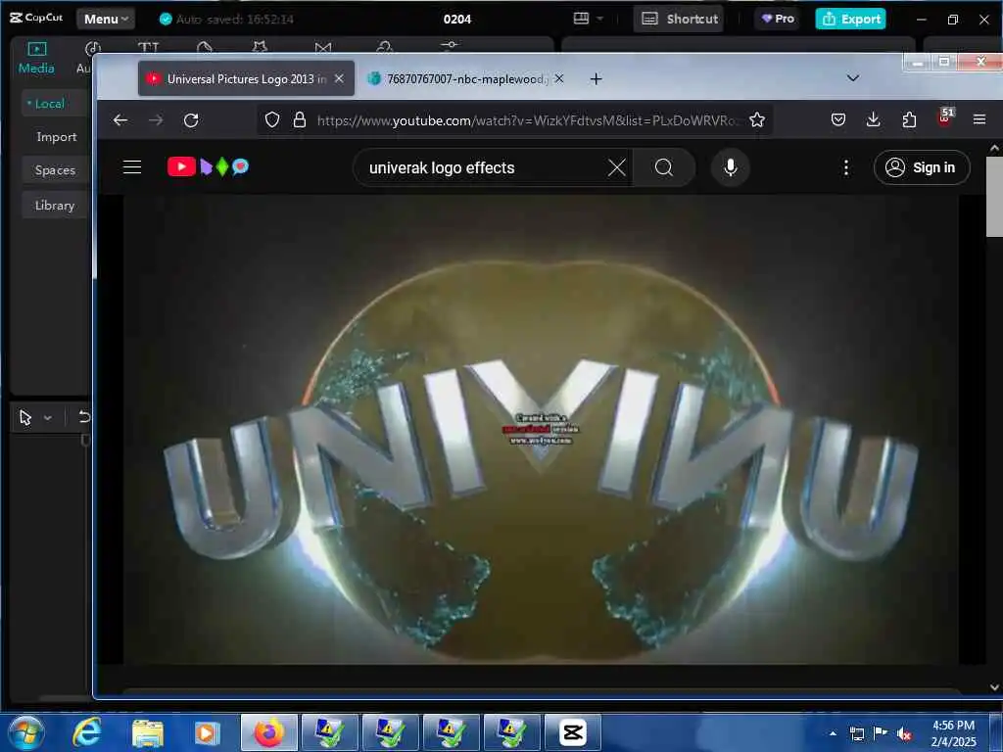Open Windows Media Player from taskbar
1003x752 pixels.
click(208, 732)
